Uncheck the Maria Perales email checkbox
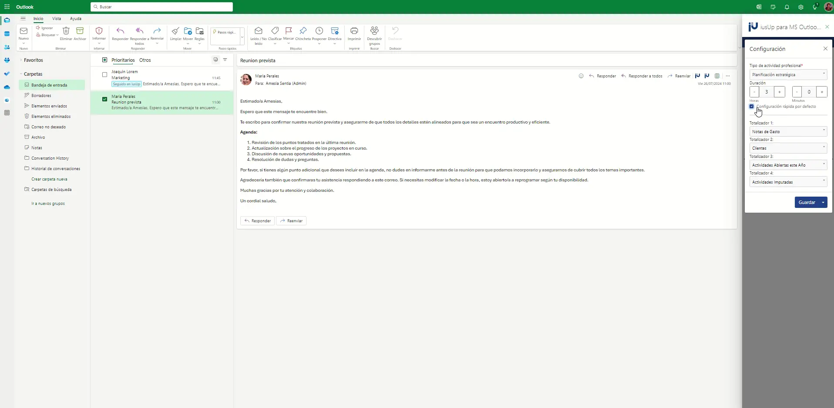 pyautogui.click(x=104, y=99)
